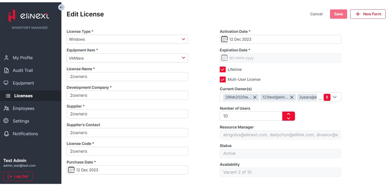Viewport: 392px width, 186px height.
Task: Click the Supplier's Contact input field
Action: (127, 132)
